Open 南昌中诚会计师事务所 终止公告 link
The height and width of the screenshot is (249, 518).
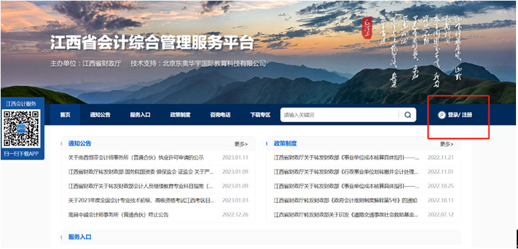click(118, 215)
